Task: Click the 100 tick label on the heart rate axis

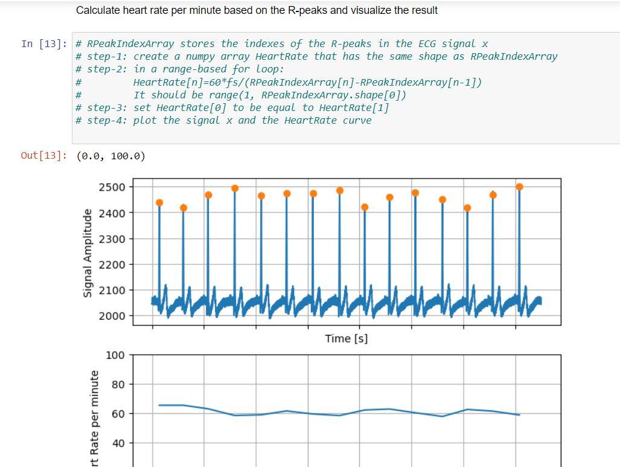Action: (x=116, y=355)
